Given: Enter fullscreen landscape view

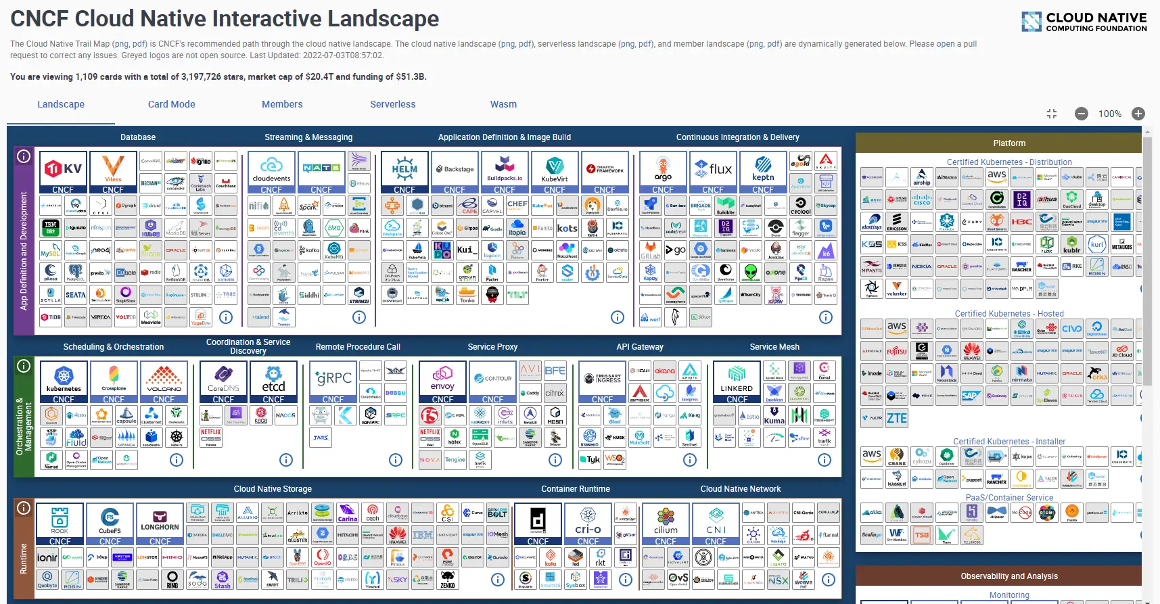Looking at the screenshot, I should pyautogui.click(x=1052, y=114).
